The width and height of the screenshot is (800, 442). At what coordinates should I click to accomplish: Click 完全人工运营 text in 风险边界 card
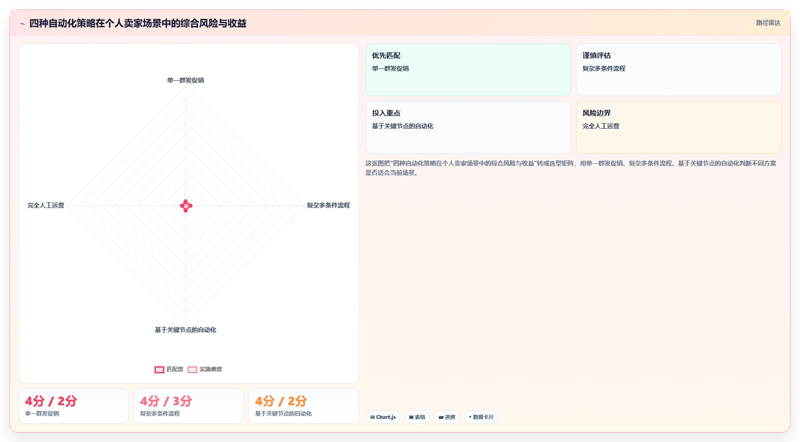[x=601, y=126]
